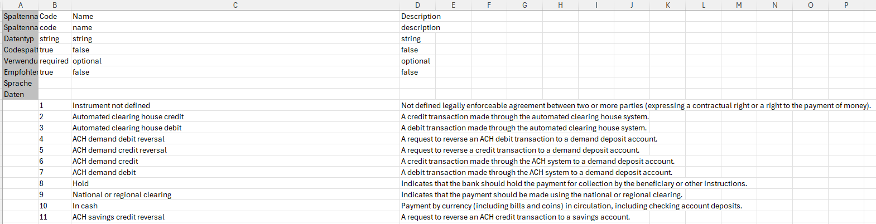This screenshot has width=876, height=224.
Task: Select column G header
Action: click(x=524, y=5)
